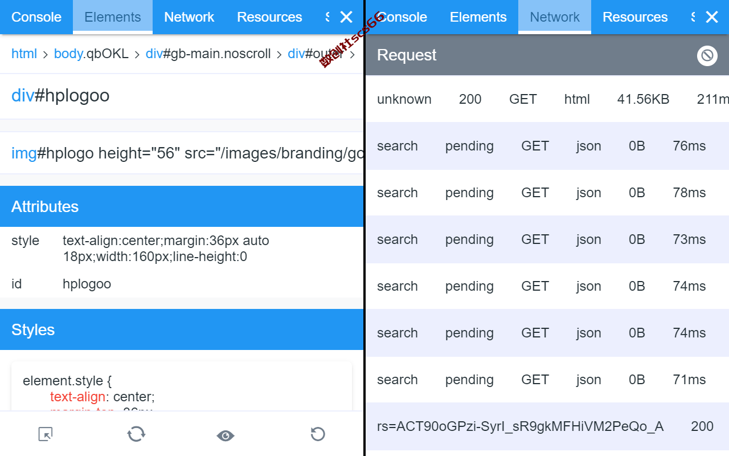Viewport: 729px width, 456px height.
Task: Select the div#hplogoo element heading
Action: tap(60, 95)
